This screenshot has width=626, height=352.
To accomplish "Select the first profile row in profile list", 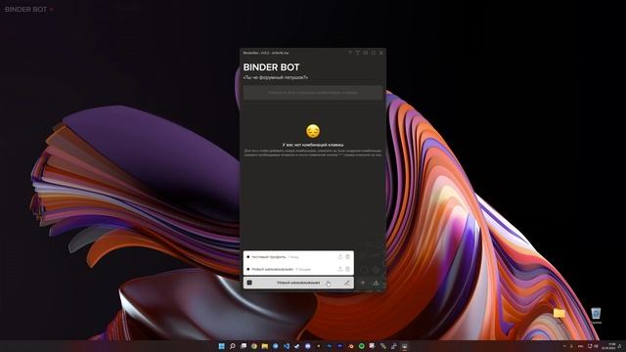I will coord(298,257).
